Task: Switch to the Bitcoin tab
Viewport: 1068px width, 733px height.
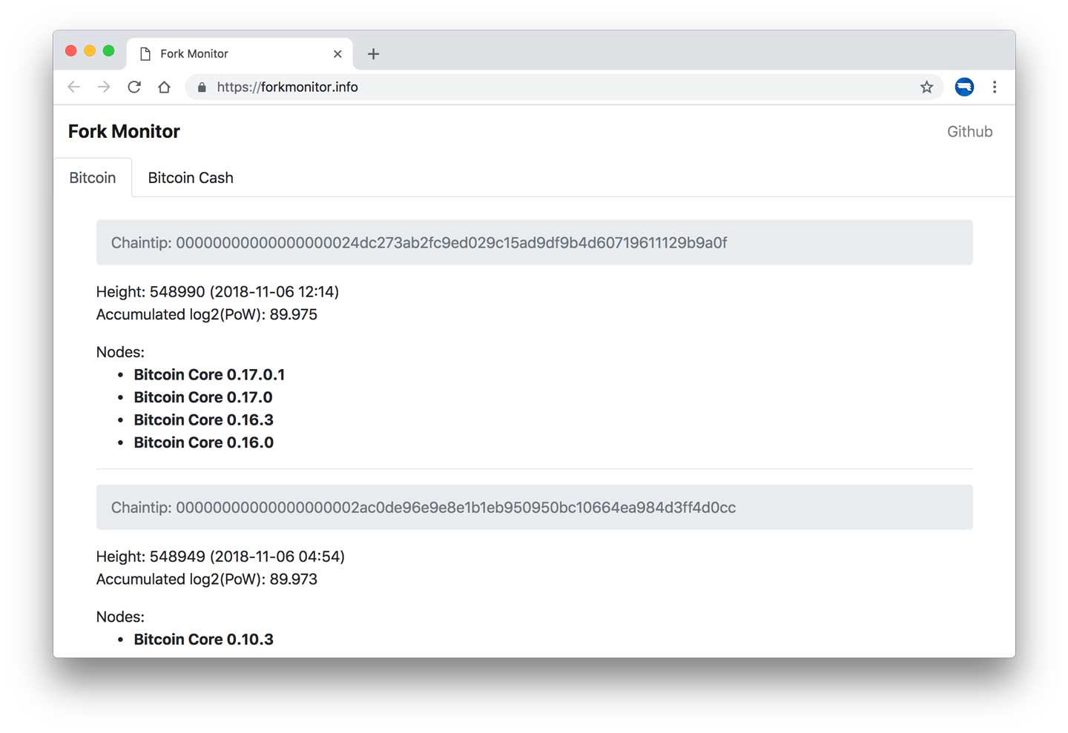Action: (x=93, y=178)
